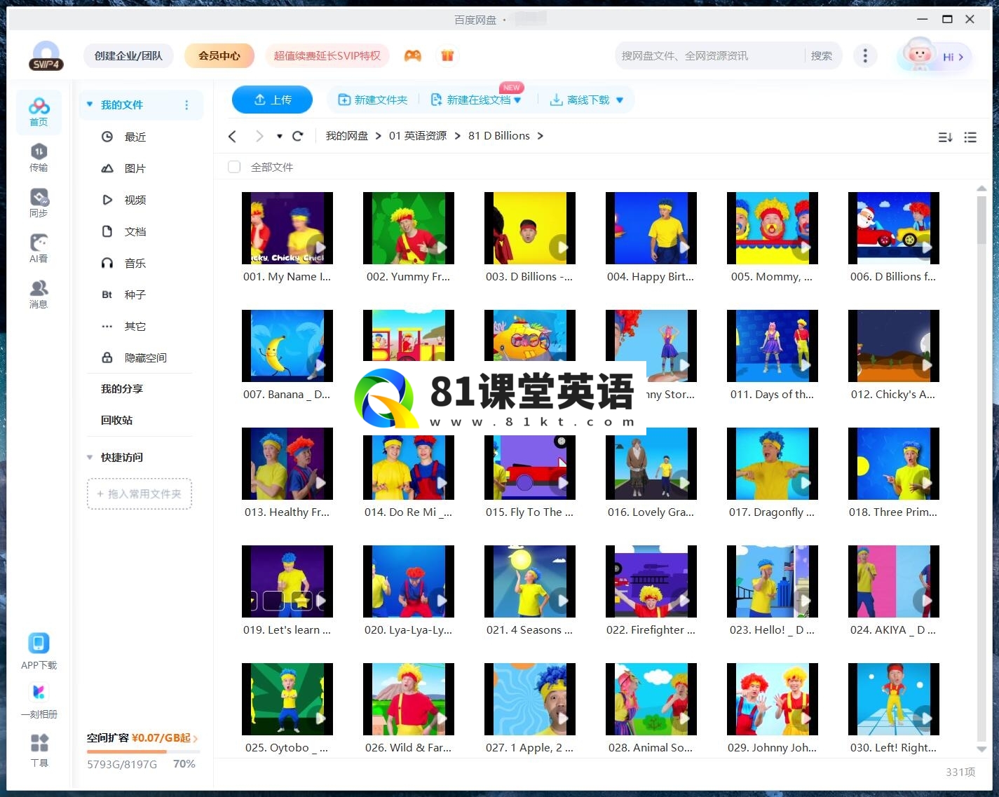This screenshot has height=797, width=999.
Task: Click chevron after 81 D Billions breadcrumb
Action: 541,136
